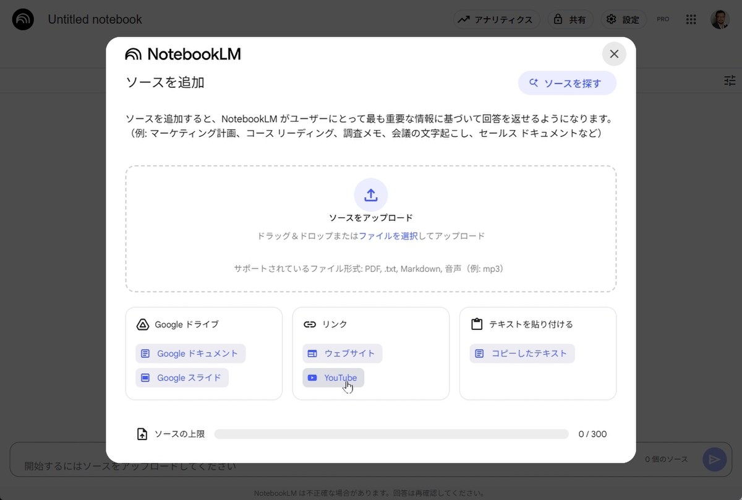Select the Google ドキュメント chip

(x=190, y=353)
